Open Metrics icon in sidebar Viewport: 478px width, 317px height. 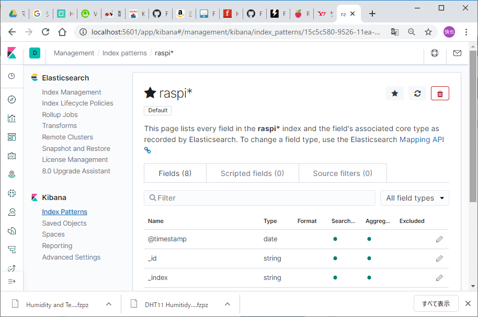(12, 212)
